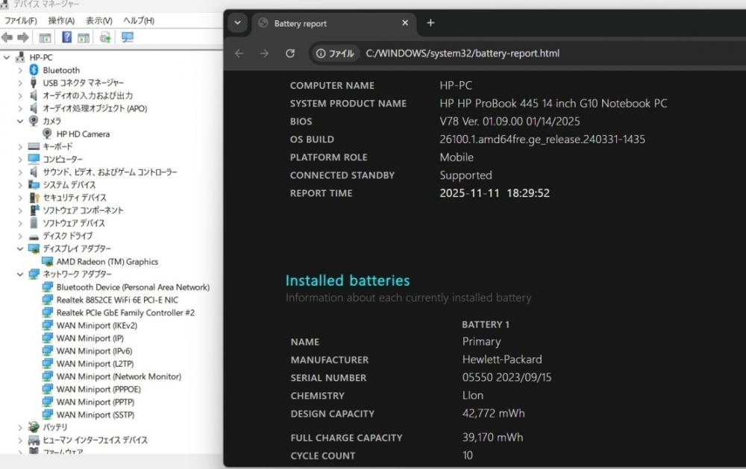Select AMD Radeon (TM) Graphics device
Screen dimensions: 746x469
click(107, 262)
